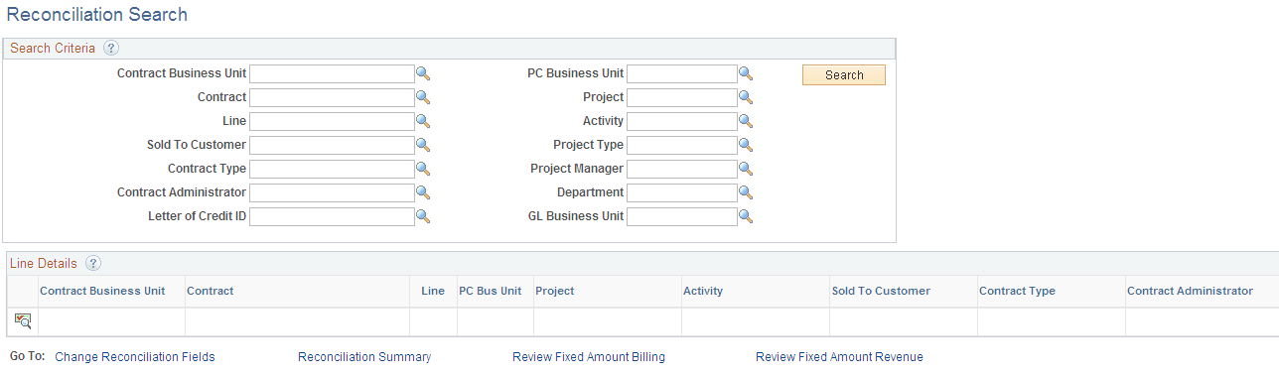
Task: Sort grid by Contract column header
Action: point(211,291)
